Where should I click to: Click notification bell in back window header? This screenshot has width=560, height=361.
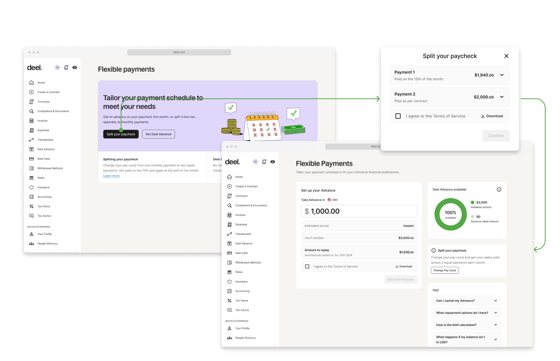pos(66,67)
